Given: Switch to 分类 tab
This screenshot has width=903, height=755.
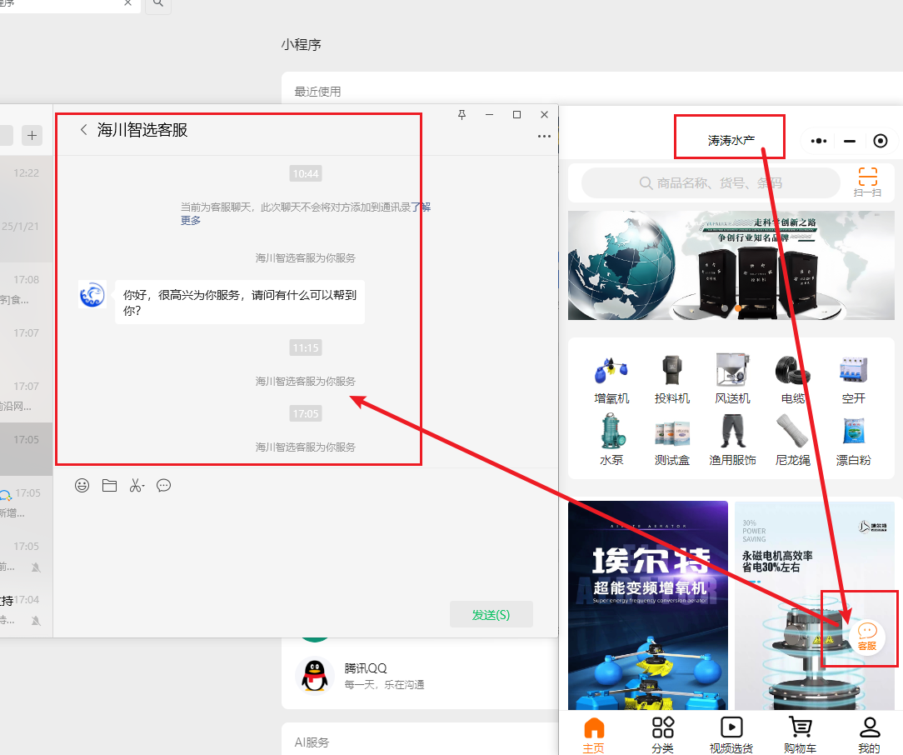Looking at the screenshot, I should click(x=662, y=736).
